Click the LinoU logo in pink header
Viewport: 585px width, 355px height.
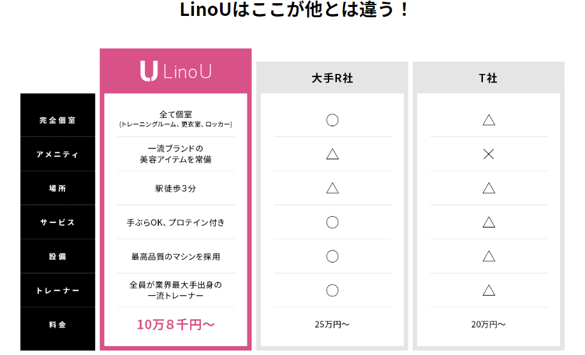(x=175, y=71)
